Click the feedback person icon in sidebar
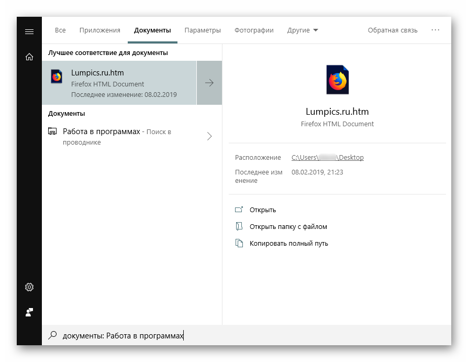This screenshot has width=468, height=362. pos(29,312)
